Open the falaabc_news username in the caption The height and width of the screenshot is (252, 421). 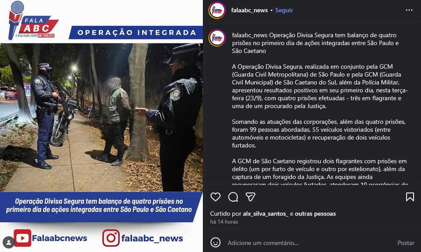tap(250, 35)
